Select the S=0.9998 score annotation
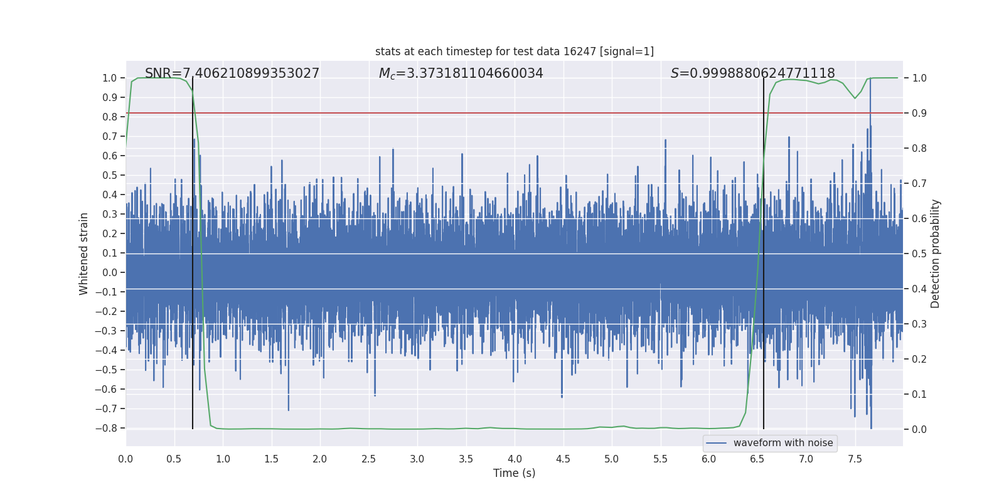Viewport: 1004px width, 502px height. 752,73
